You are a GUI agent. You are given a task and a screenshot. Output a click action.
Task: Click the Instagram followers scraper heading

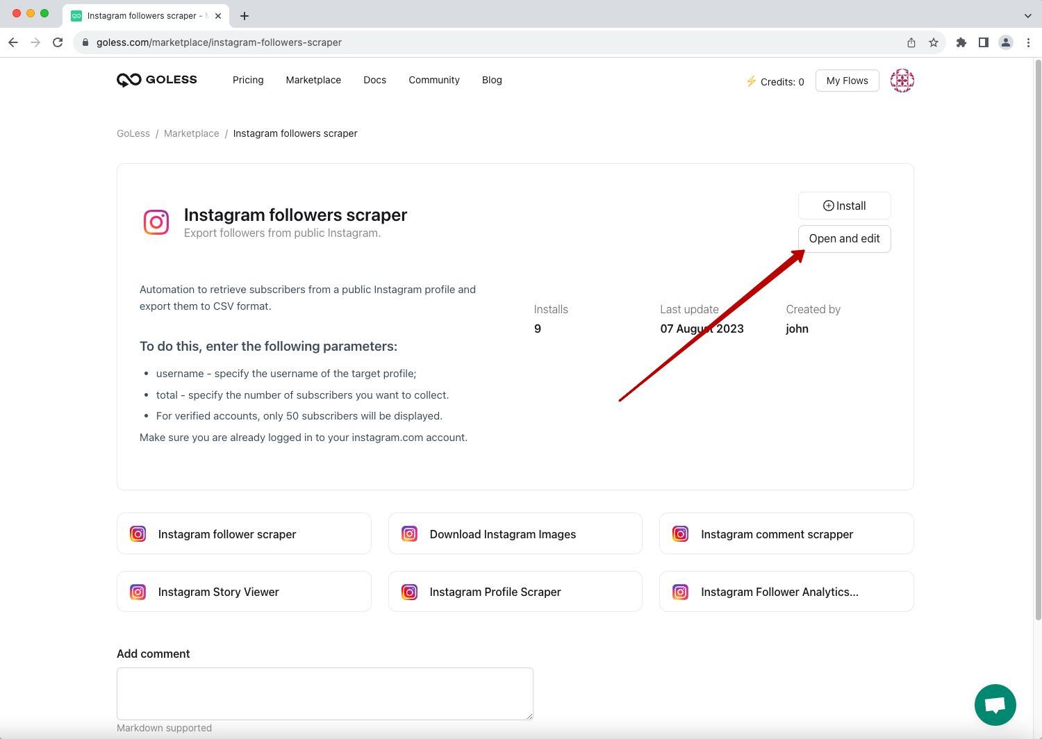click(x=295, y=215)
